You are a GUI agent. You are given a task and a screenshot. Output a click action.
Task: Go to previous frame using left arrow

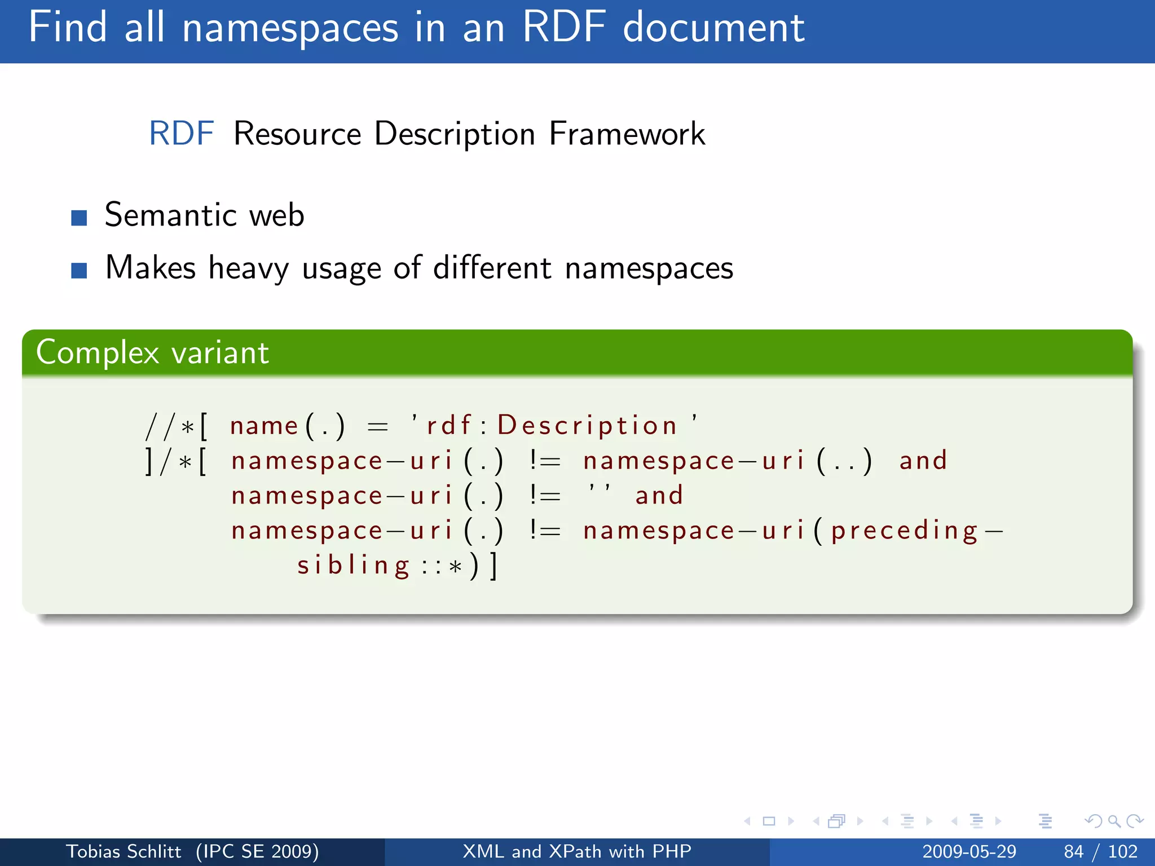(x=815, y=821)
